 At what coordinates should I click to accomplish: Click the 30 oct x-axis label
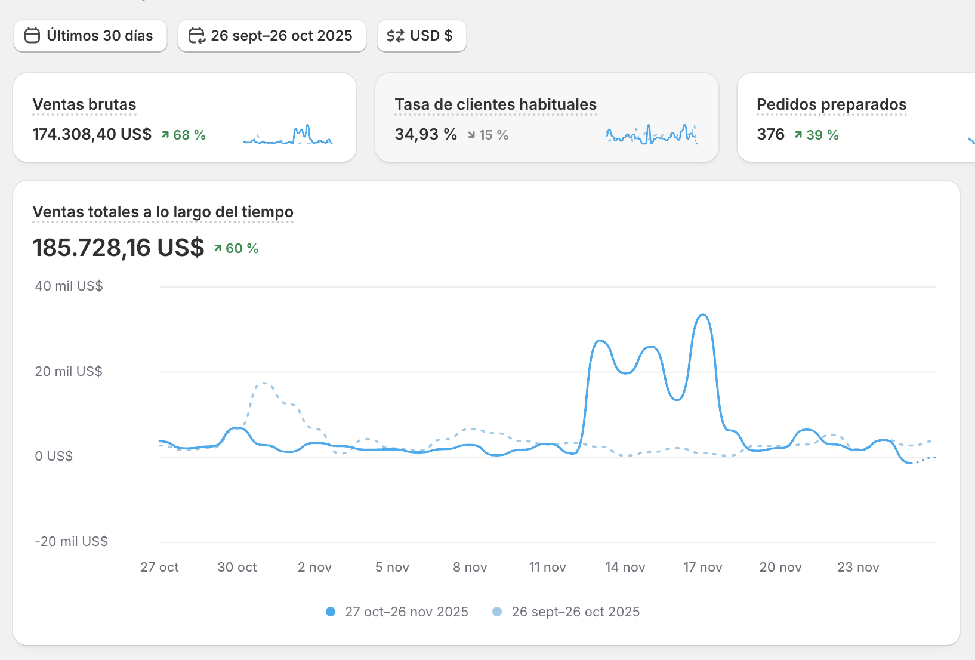(237, 567)
